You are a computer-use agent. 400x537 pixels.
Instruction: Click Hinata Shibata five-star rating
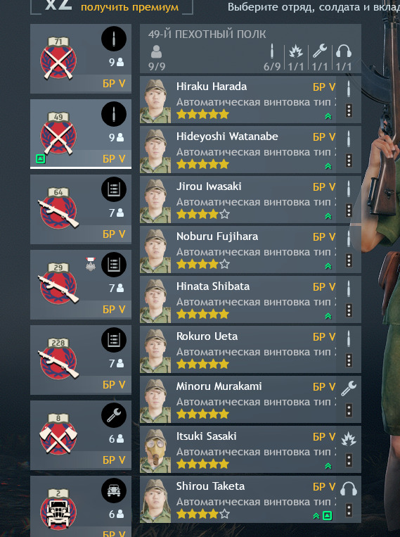pos(202,314)
